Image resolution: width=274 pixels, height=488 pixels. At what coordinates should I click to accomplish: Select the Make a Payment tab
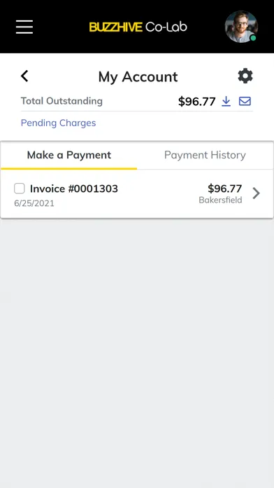point(69,155)
